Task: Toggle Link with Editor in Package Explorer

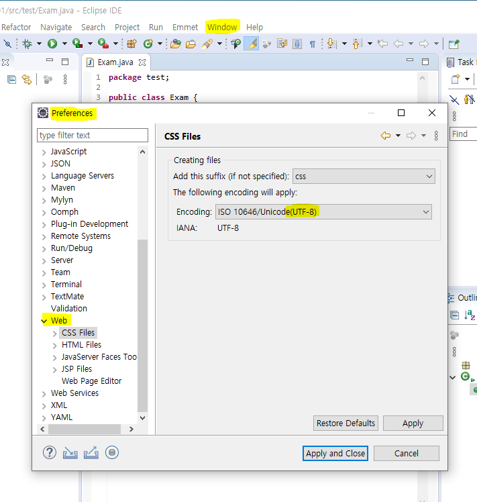Action: pos(27,79)
